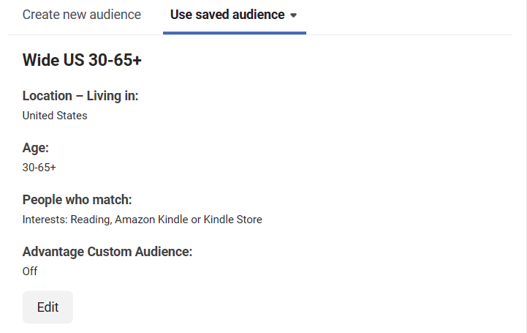The image size is (527, 333).
Task: Click the Kindle Store interest text
Action: 232,220
